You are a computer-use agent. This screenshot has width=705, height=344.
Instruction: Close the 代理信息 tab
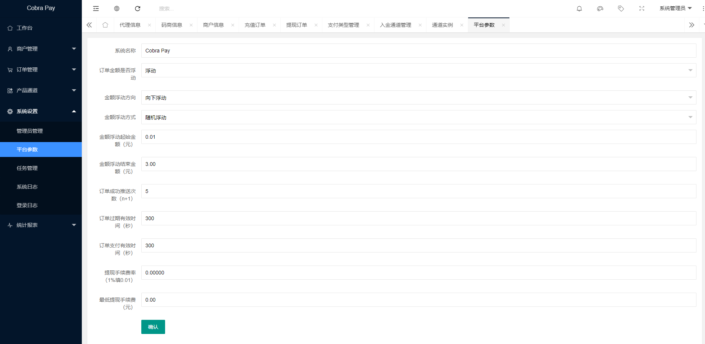149,25
